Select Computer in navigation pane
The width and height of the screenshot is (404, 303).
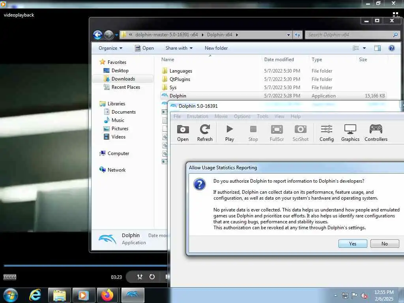pyautogui.click(x=118, y=153)
